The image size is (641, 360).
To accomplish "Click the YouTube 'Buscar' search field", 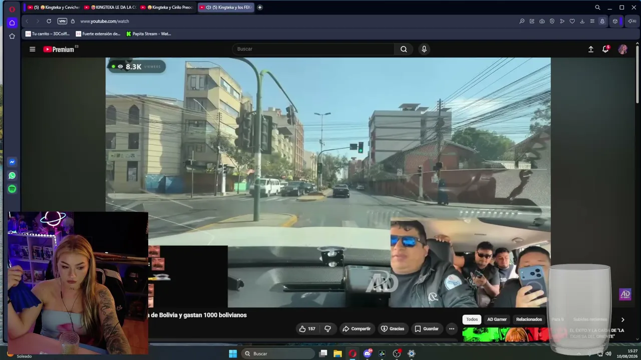I will point(313,49).
